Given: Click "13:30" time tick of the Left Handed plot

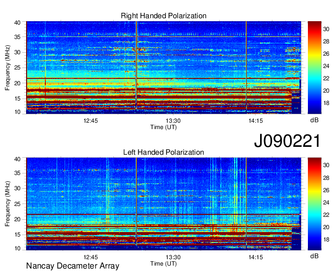Looking at the screenshot, I should tap(173, 257).
